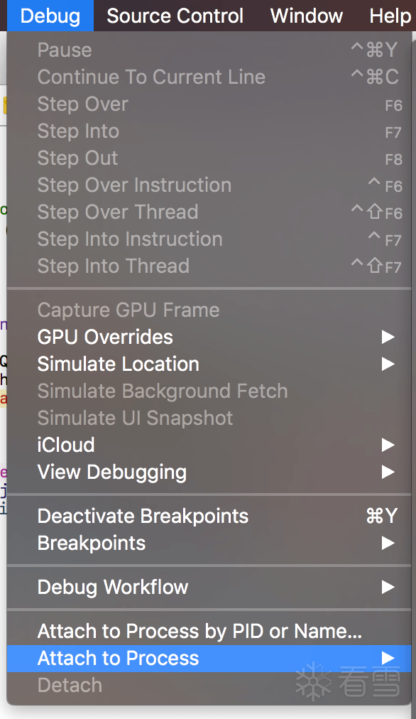The image size is (416, 719).
Task: Expand the iCloud submenu arrow
Action: 388,445
